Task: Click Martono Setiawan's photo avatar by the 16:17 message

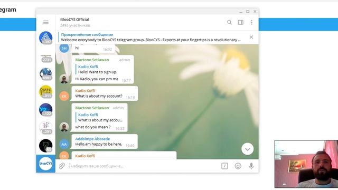Action: 64,79
